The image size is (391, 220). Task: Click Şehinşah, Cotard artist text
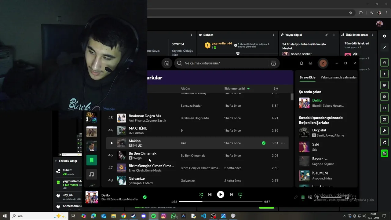pos(141,183)
